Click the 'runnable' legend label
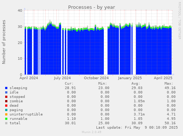Viewport: 183px width, 136px height. point(18,119)
